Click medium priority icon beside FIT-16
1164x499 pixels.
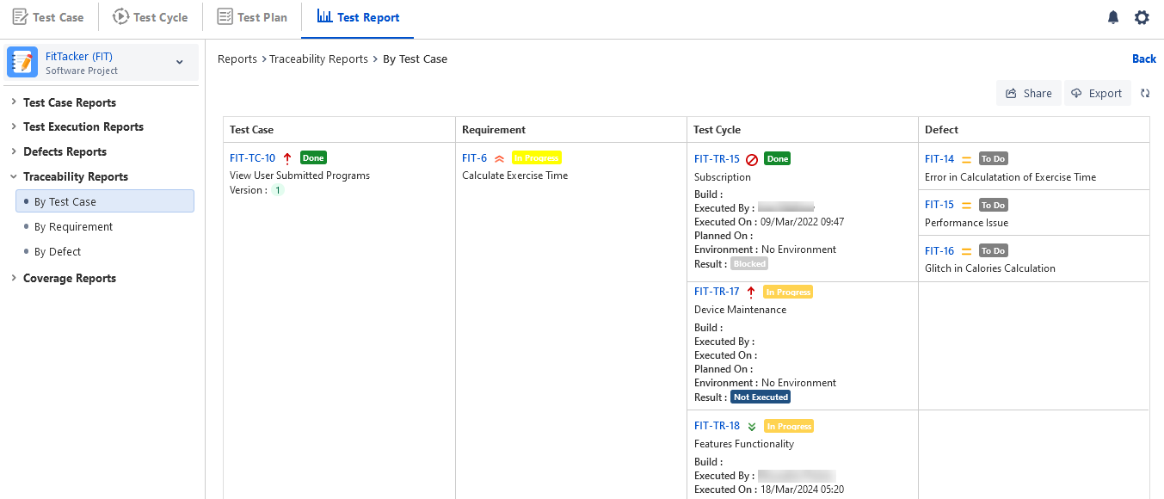pyautogui.click(x=966, y=251)
